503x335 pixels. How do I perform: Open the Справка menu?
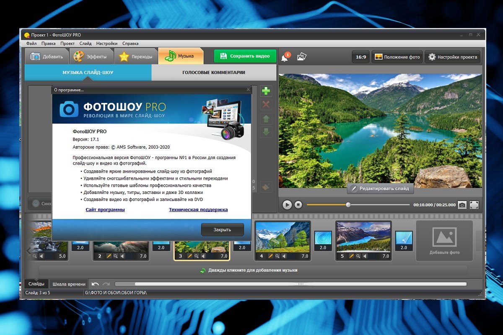click(130, 44)
